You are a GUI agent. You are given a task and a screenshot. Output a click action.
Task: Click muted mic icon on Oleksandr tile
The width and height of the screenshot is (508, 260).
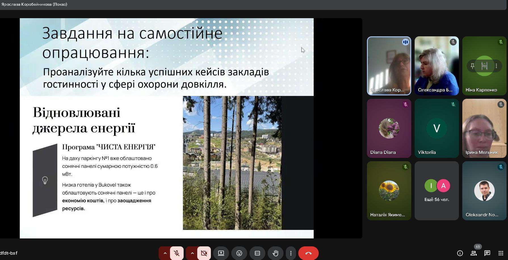click(501, 167)
